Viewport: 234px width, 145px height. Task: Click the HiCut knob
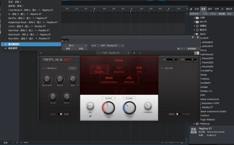[x=67, y=97]
